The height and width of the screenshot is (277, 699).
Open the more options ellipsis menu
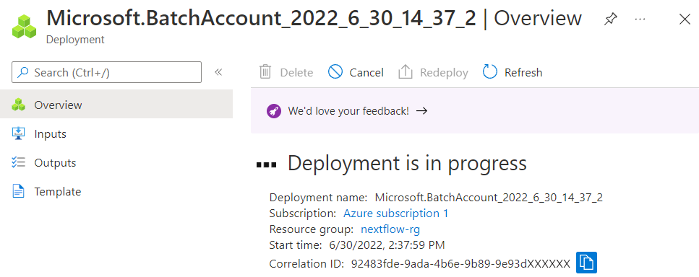click(x=640, y=19)
